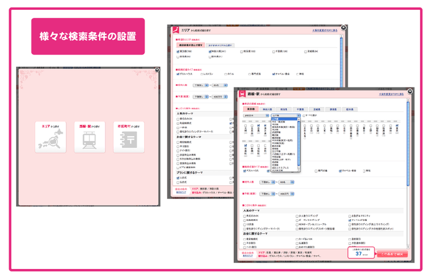This screenshot has width=431, height=280.
Task: Select the 都道府県を選んで探す tab
Action: tap(191, 45)
